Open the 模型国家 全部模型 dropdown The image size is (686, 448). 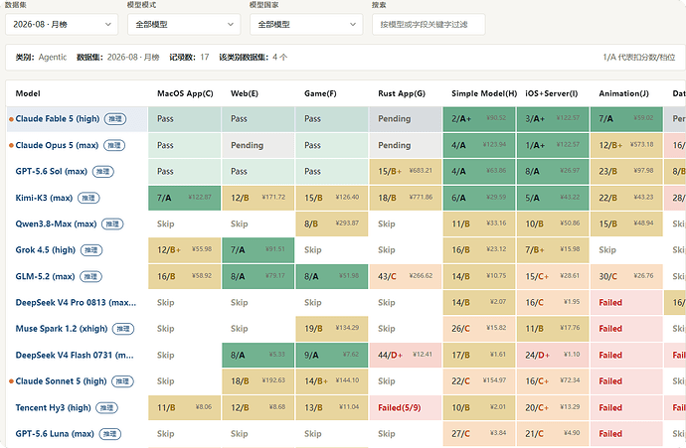click(x=306, y=25)
